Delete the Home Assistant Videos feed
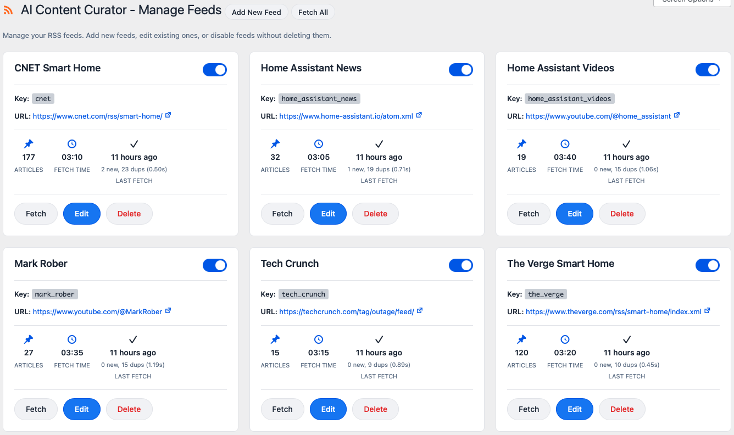The image size is (734, 435). click(x=622, y=214)
